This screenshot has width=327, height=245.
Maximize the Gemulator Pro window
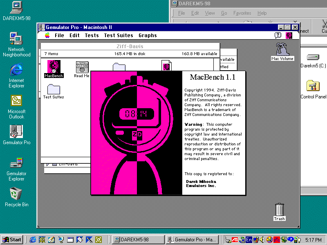click(x=288, y=27)
